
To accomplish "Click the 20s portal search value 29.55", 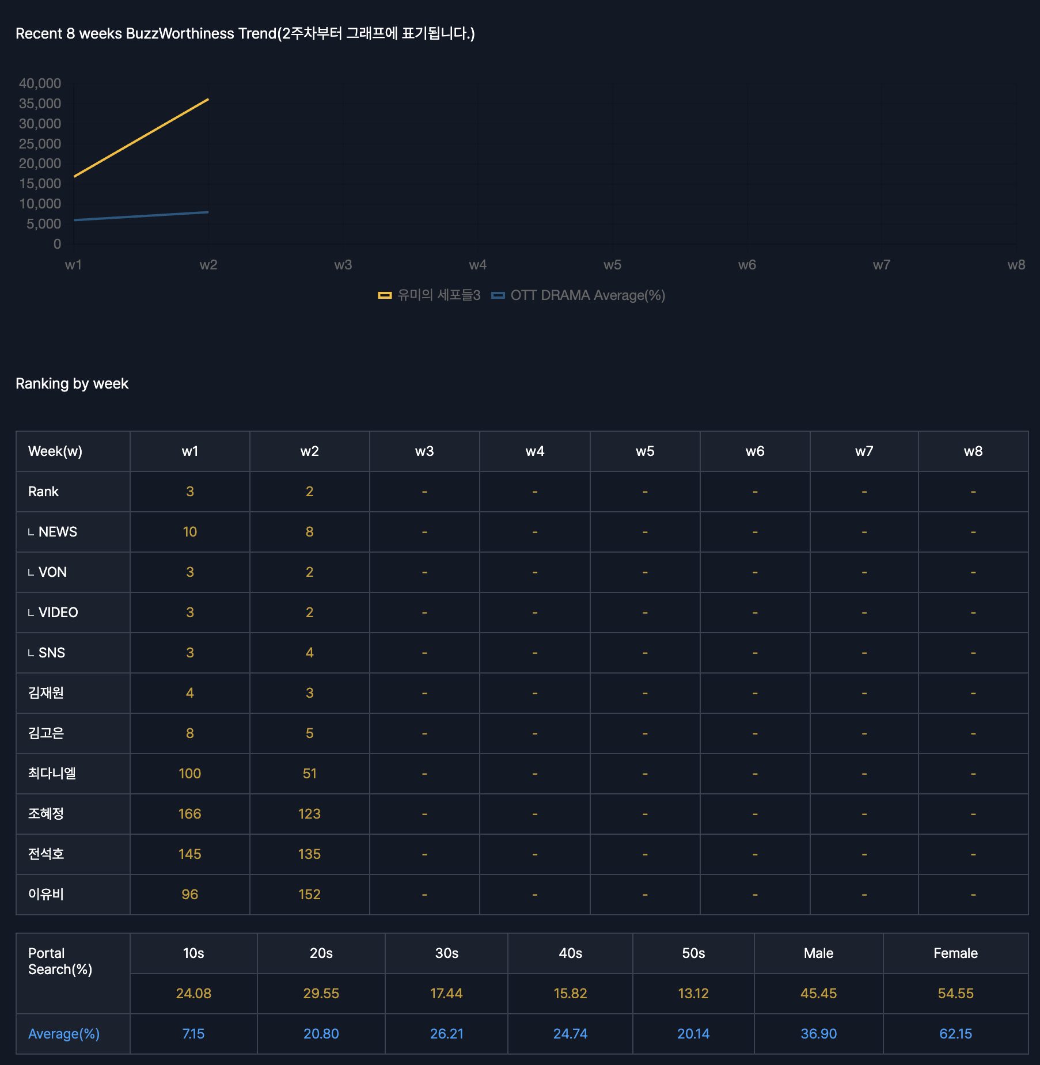I will 321,994.
